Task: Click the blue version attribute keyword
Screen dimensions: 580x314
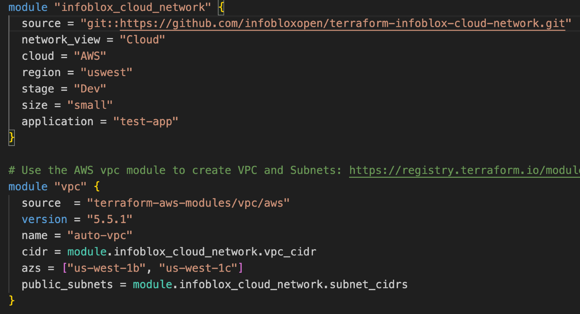Action: click(45, 219)
